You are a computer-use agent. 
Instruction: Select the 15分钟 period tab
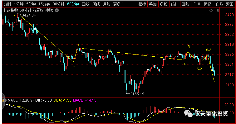click(44, 4)
